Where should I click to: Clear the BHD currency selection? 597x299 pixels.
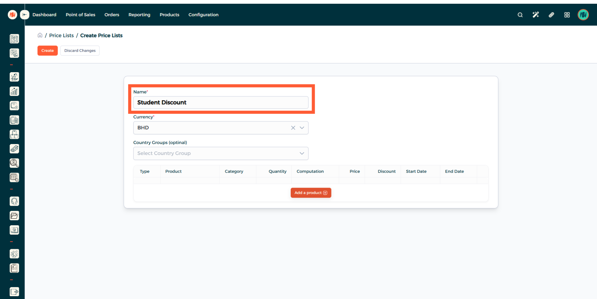click(293, 128)
